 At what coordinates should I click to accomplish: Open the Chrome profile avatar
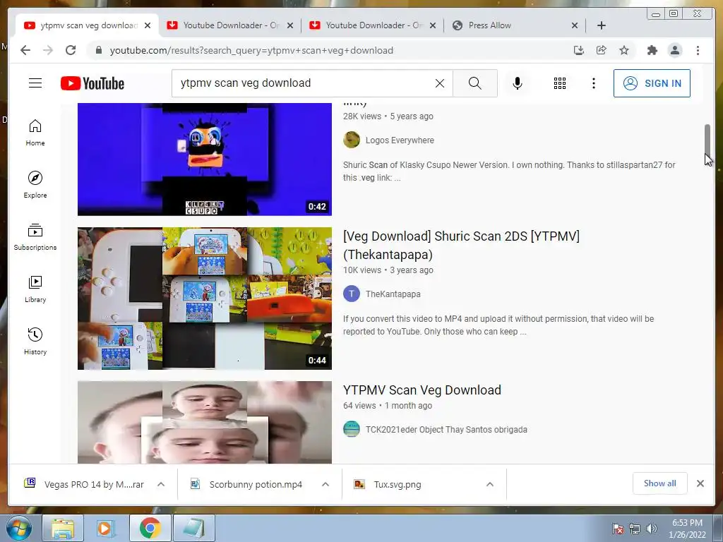click(674, 50)
